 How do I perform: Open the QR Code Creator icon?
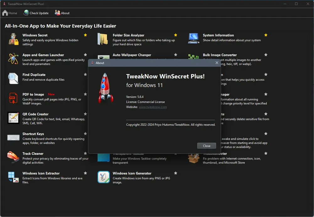(14, 118)
